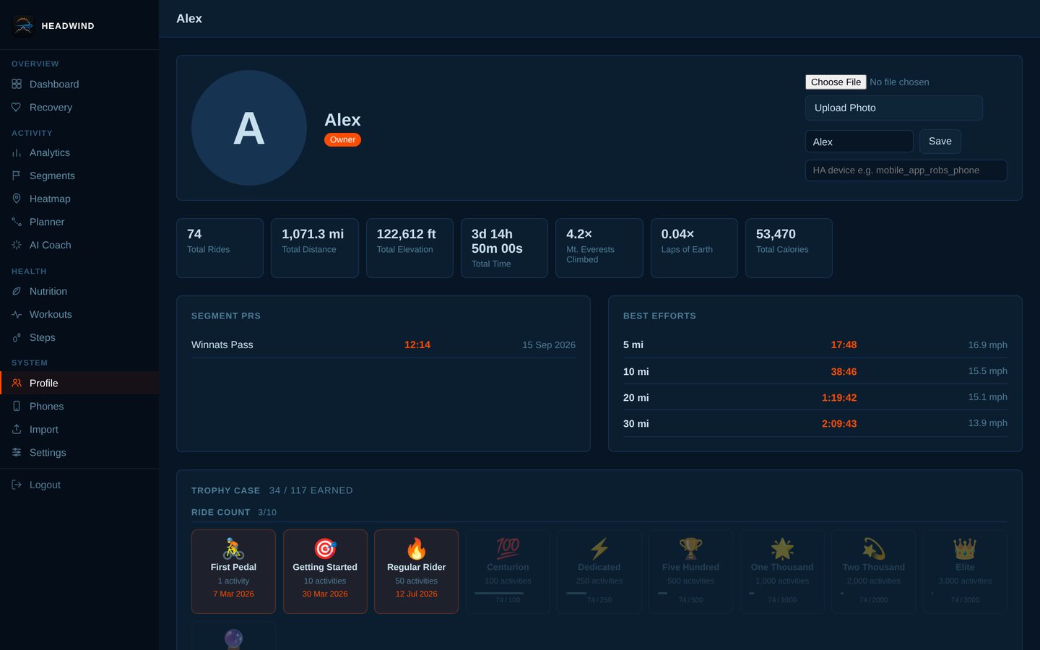Click the Choose File button

[836, 82]
